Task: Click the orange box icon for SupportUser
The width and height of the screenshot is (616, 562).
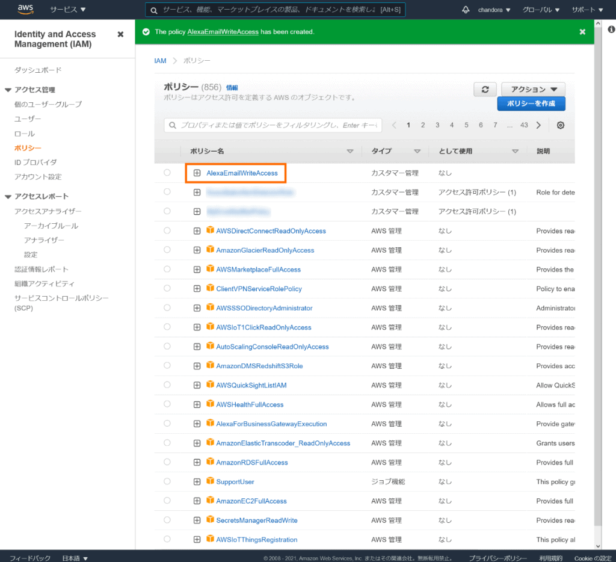Action: [x=210, y=481]
